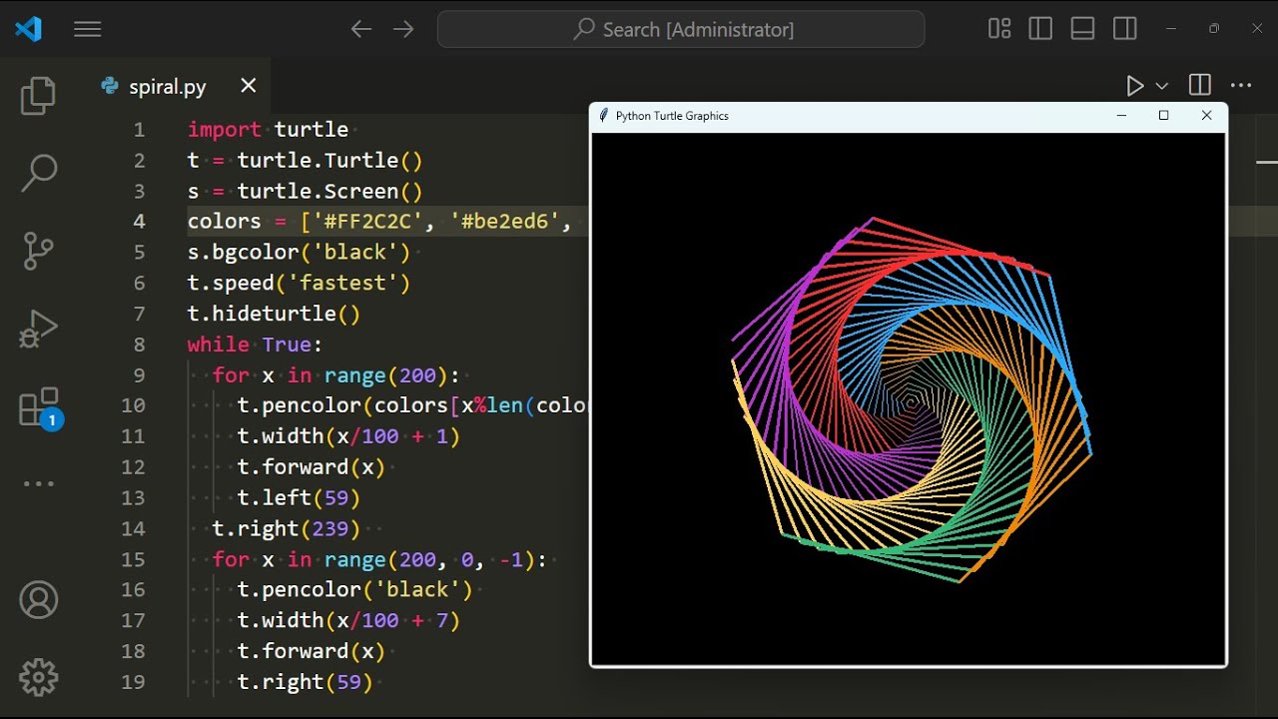Viewport: 1278px width, 719px height.
Task: Maximize the Python Turtle Graphics window
Action: pyautogui.click(x=1163, y=116)
